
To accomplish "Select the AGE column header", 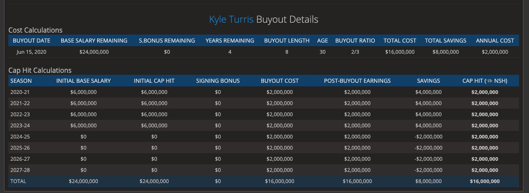I will [322, 41].
